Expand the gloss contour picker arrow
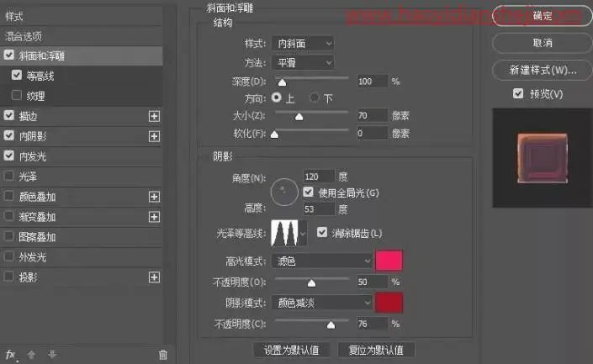The image size is (593, 364). point(303,234)
